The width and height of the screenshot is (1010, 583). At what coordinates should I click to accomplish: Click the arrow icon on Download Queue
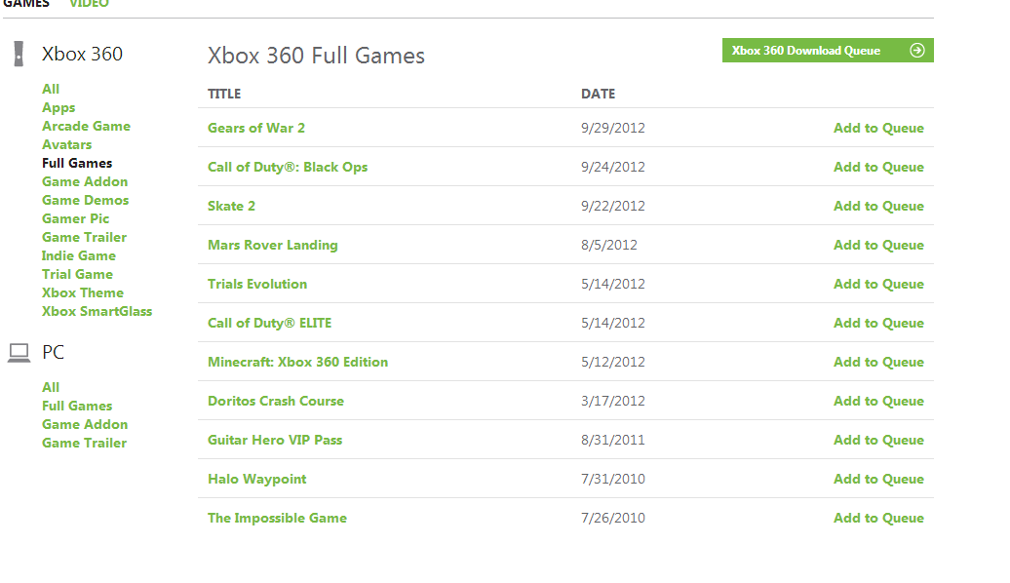point(916,51)
